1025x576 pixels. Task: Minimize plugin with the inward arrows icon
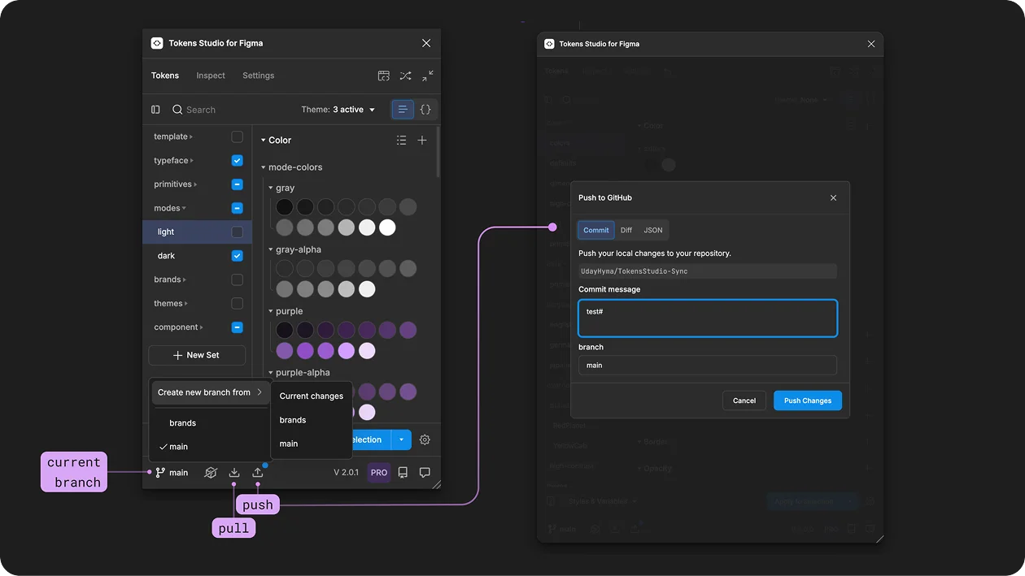point(428,76)
